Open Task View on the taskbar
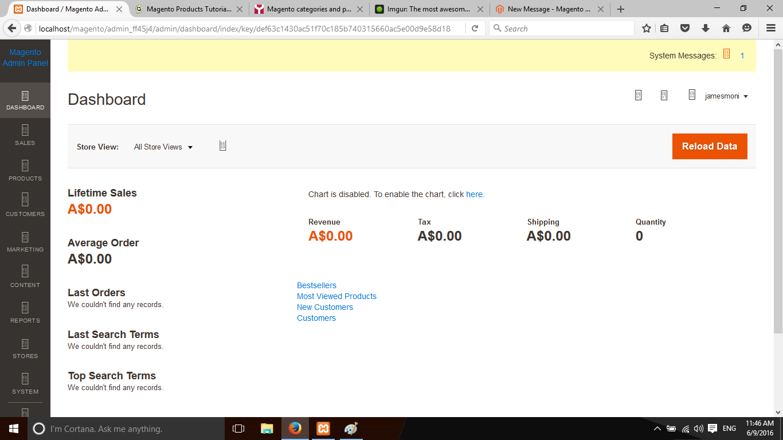Screen dimensions: 783x440 pos(238,429)
